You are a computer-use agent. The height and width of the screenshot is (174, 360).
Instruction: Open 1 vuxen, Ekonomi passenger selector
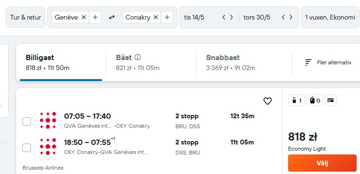[330, 17]
